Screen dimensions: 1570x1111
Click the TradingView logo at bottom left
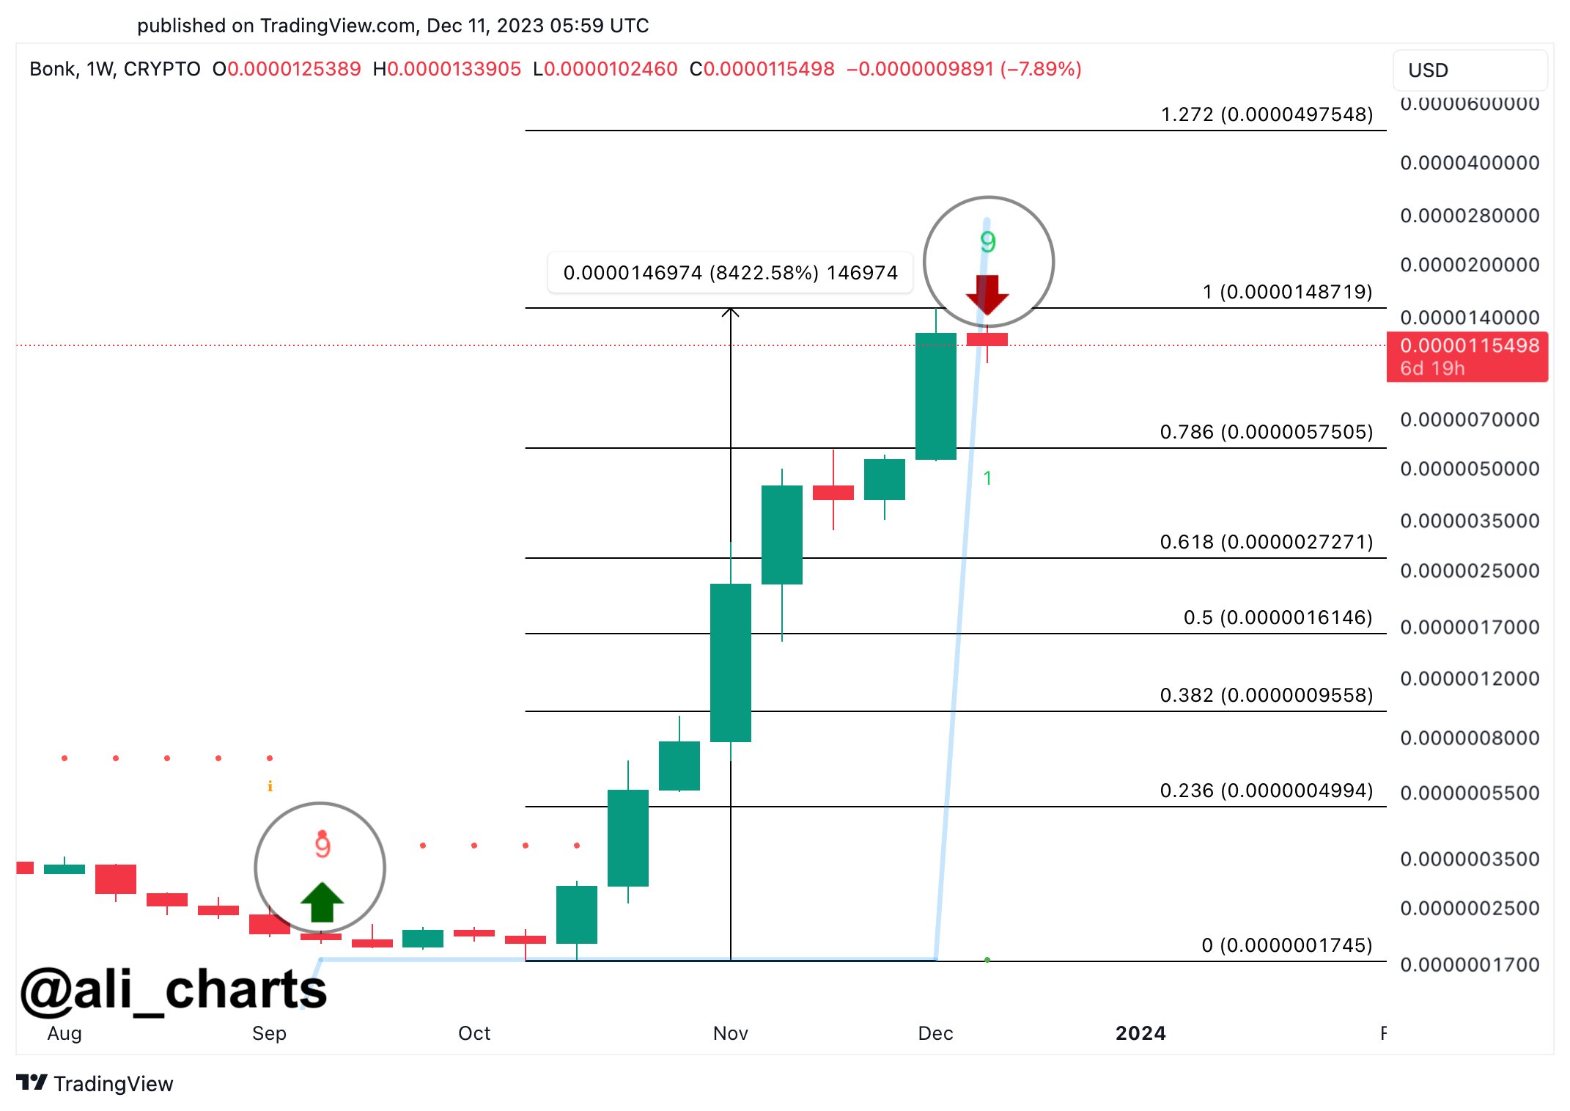coord(32,1082)
